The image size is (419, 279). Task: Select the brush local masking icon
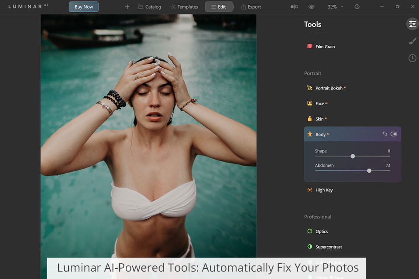412,41
